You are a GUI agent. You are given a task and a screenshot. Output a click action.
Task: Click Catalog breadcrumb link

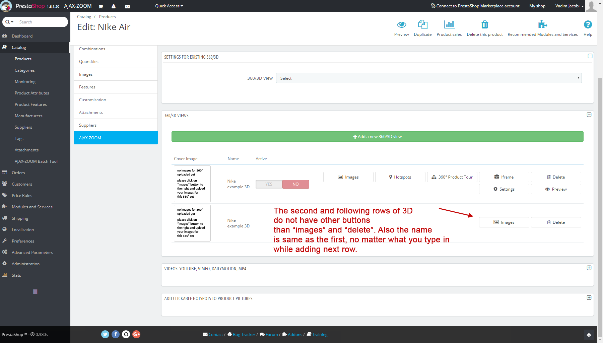pos(84,17)
